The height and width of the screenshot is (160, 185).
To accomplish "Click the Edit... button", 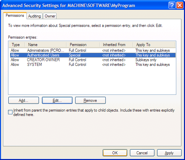I will point(57,101).
